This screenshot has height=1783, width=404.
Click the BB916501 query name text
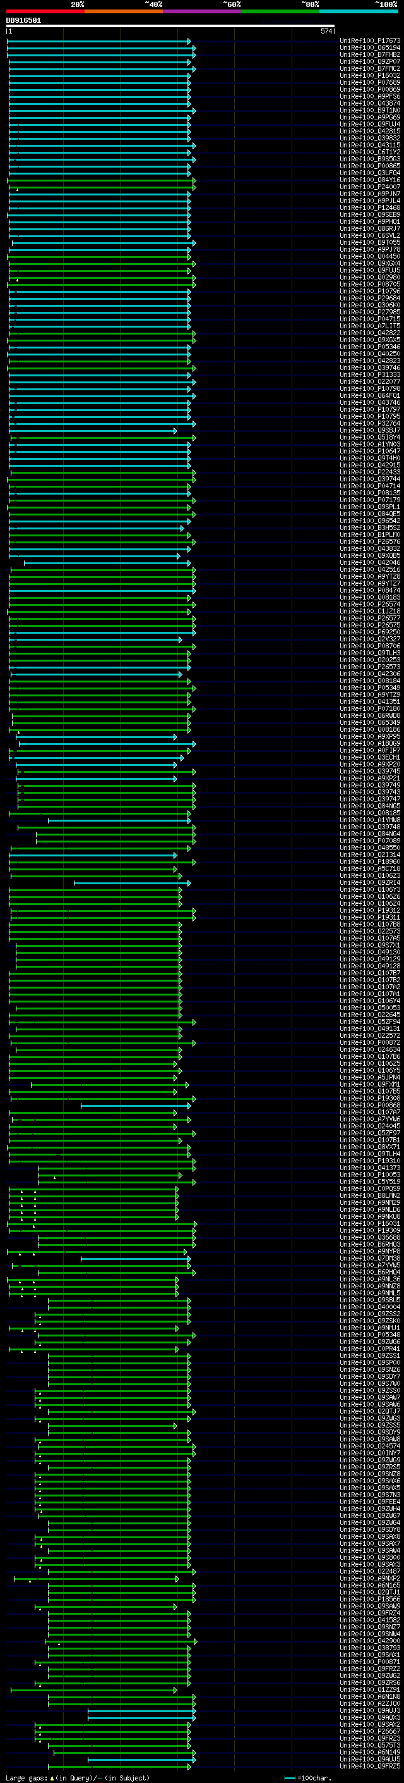23,20
